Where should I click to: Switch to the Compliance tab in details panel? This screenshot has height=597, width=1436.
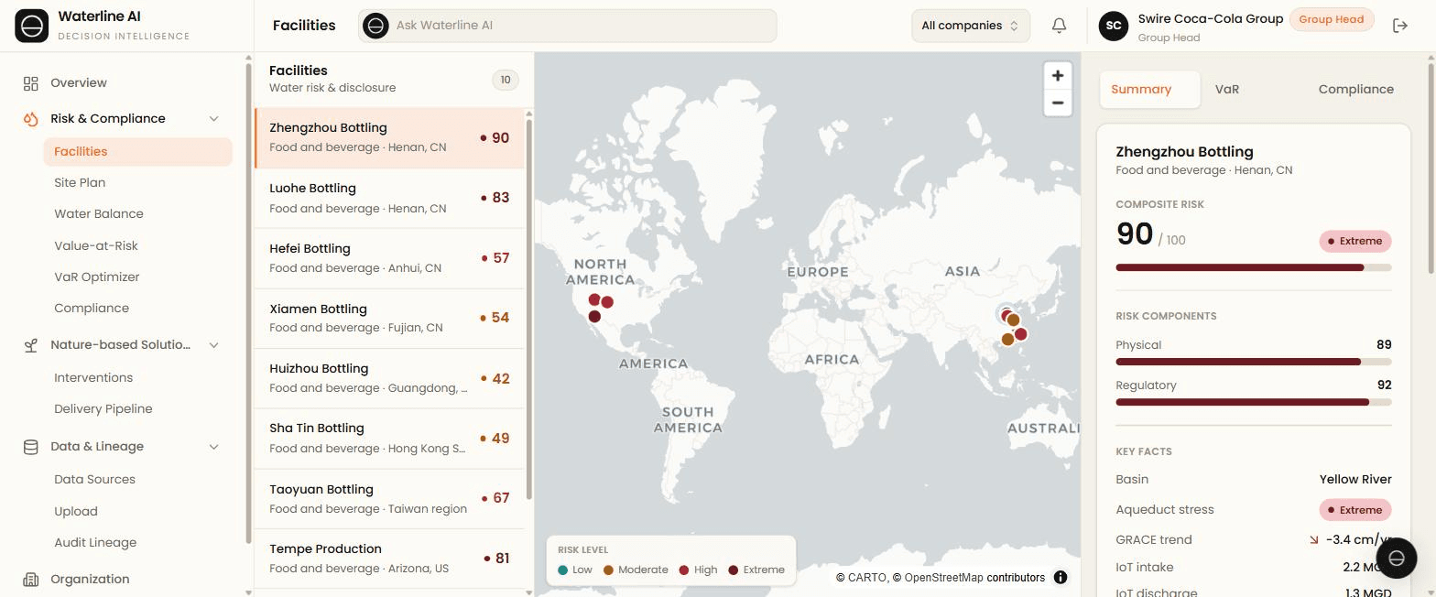1355,90
